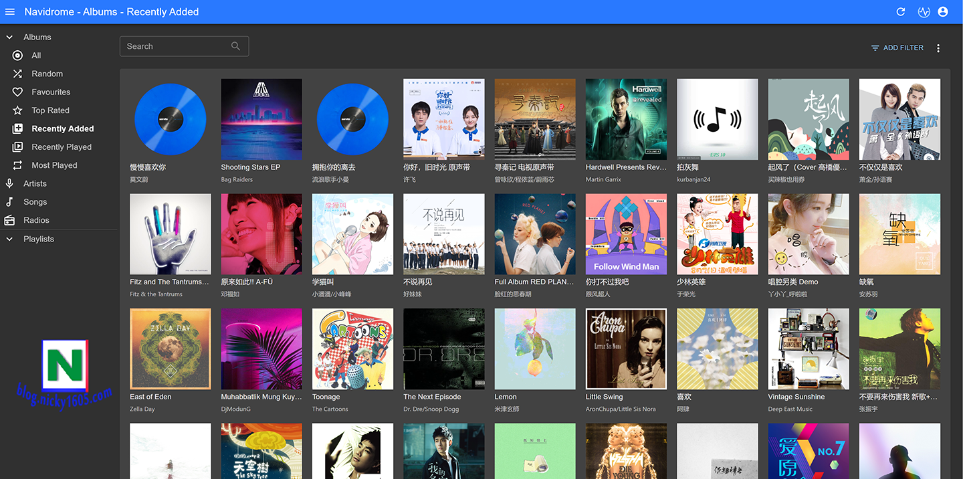This screenshot has width=963, height=479.
Task: Open Most Played albums
Action: (54, 165)
